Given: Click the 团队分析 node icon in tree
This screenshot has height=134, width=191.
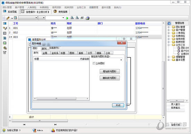Looking at the screenshot, I should coord(179,48).
